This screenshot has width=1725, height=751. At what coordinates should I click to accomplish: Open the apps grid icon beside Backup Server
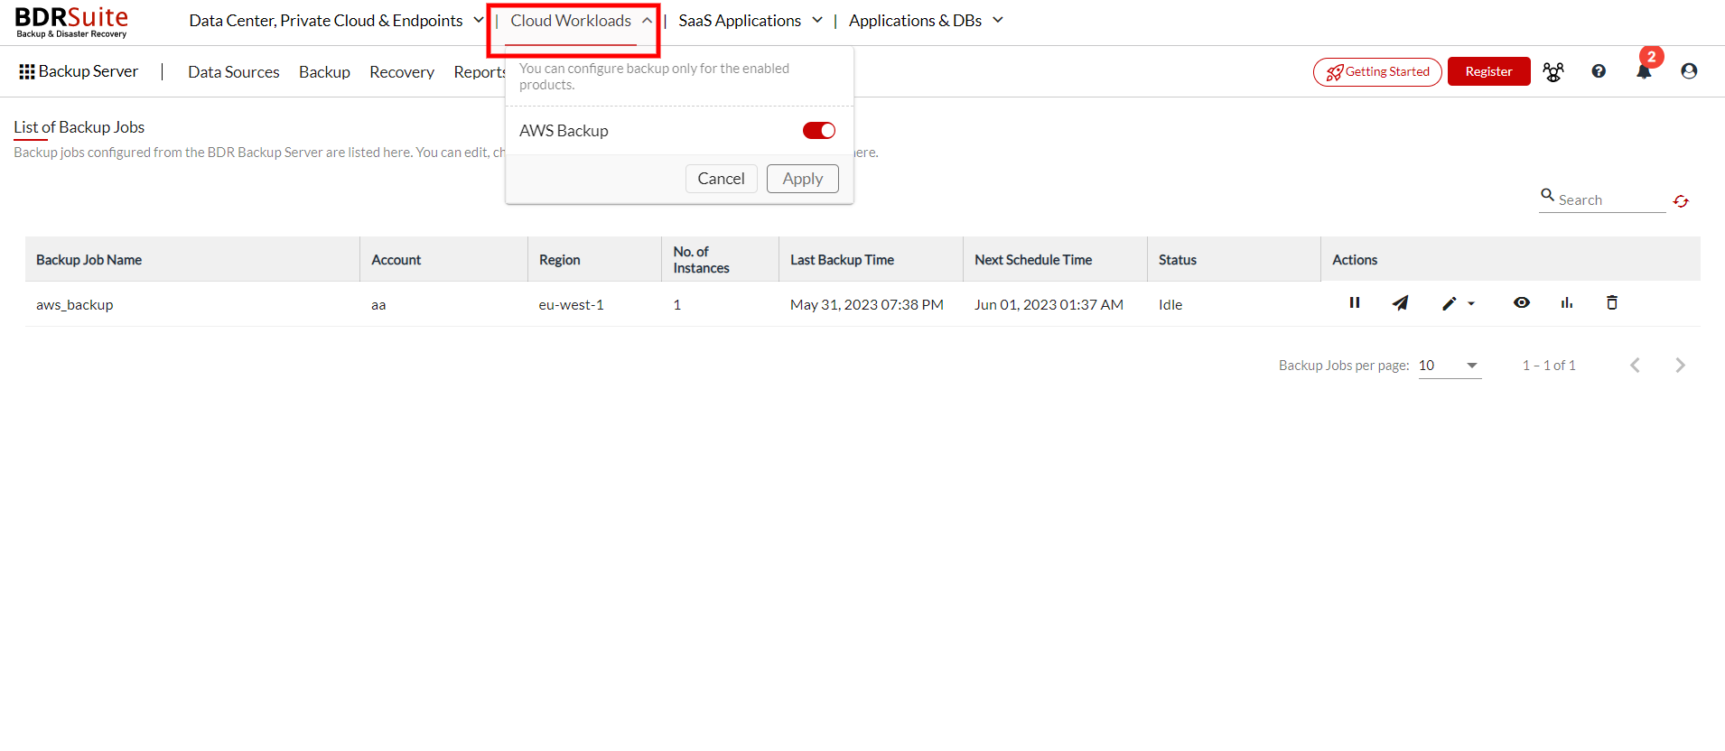coord(27,71)
